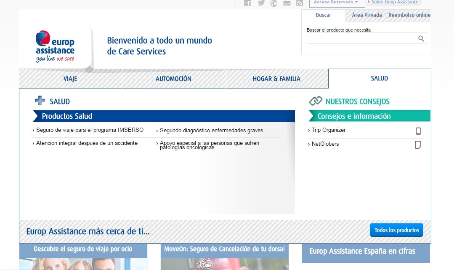Click 'Europ Assistance más cerca de ti...' text
454x270 pixels.
pos(88,231)
